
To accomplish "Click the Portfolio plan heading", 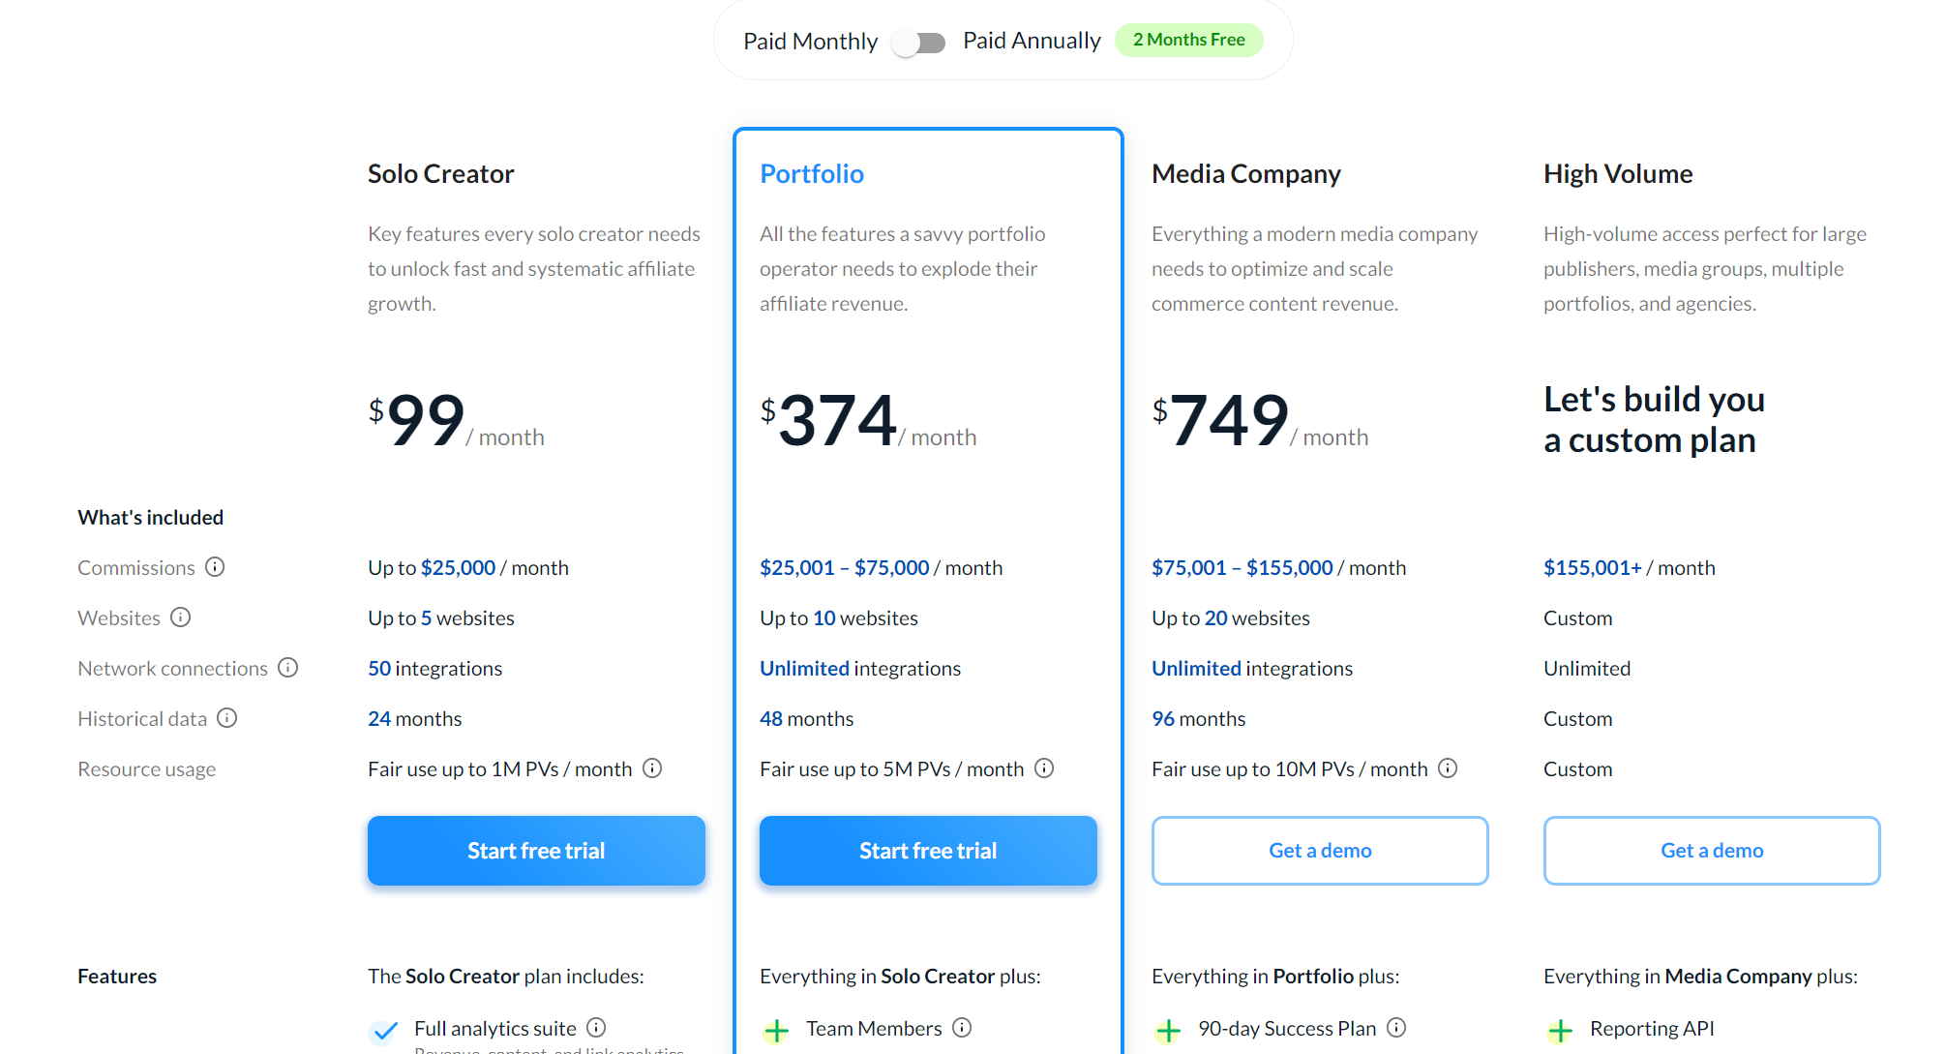I will pos(812,173).
